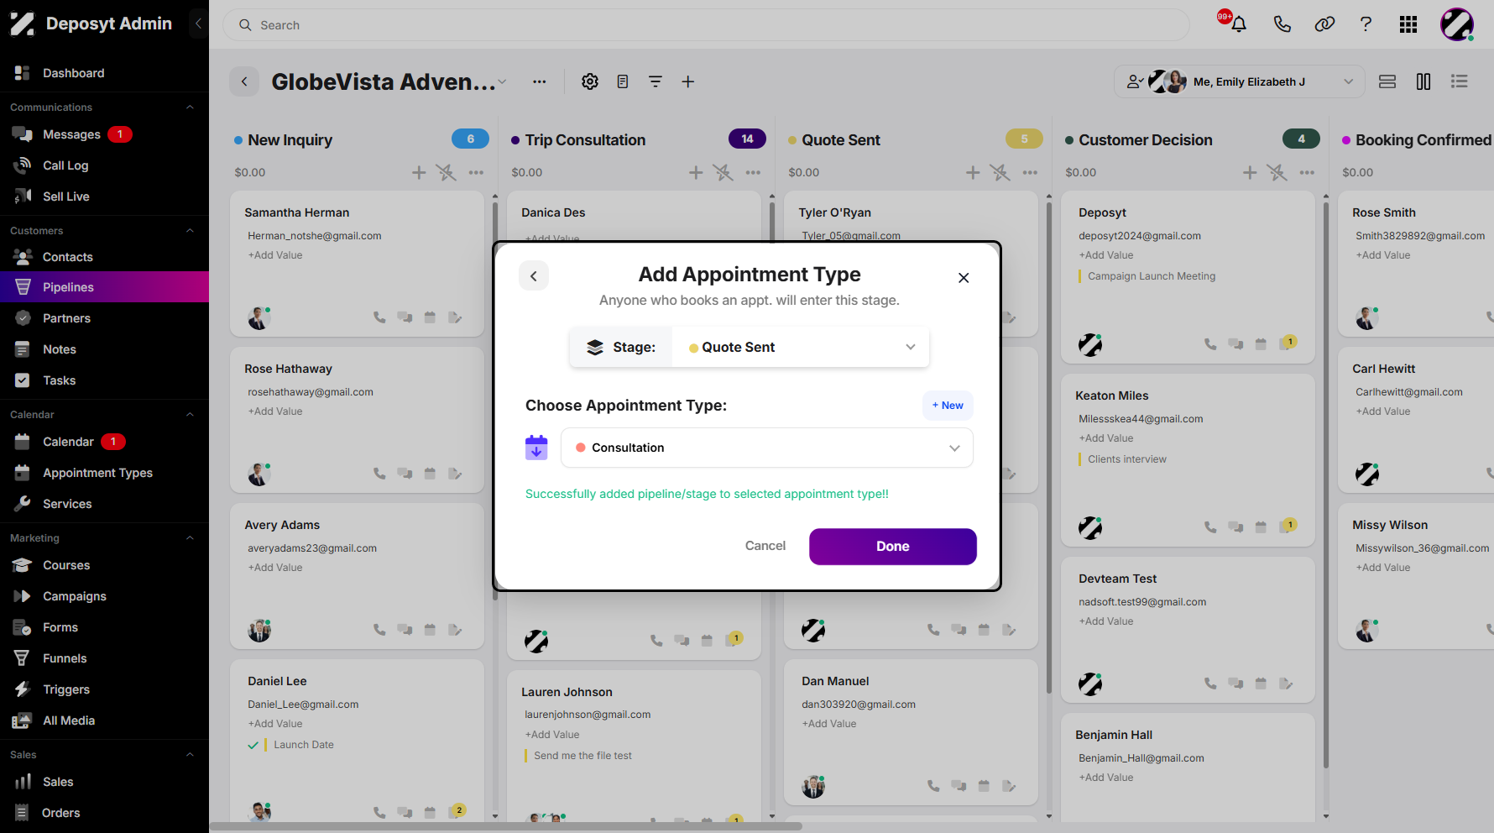The width and height of the screenshot is (1494, 833).
Task: Click Campaign Launch Meeting task text
Action: point(1152,276)
